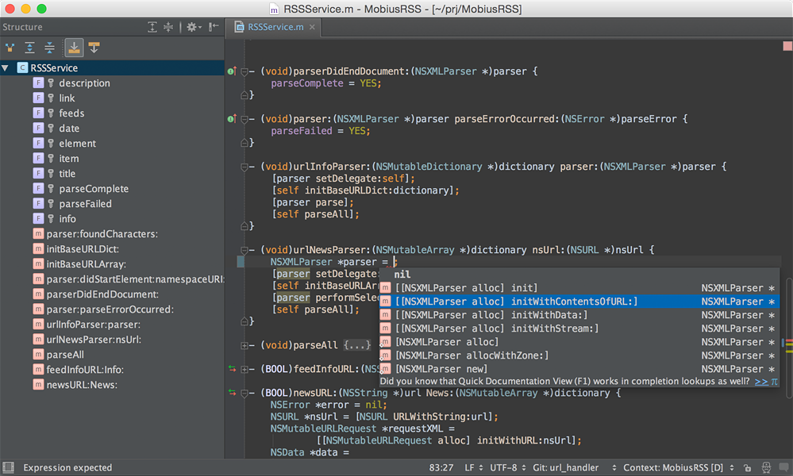Open the Git: url_handler branch menu
793x476 pixels.
567,468
